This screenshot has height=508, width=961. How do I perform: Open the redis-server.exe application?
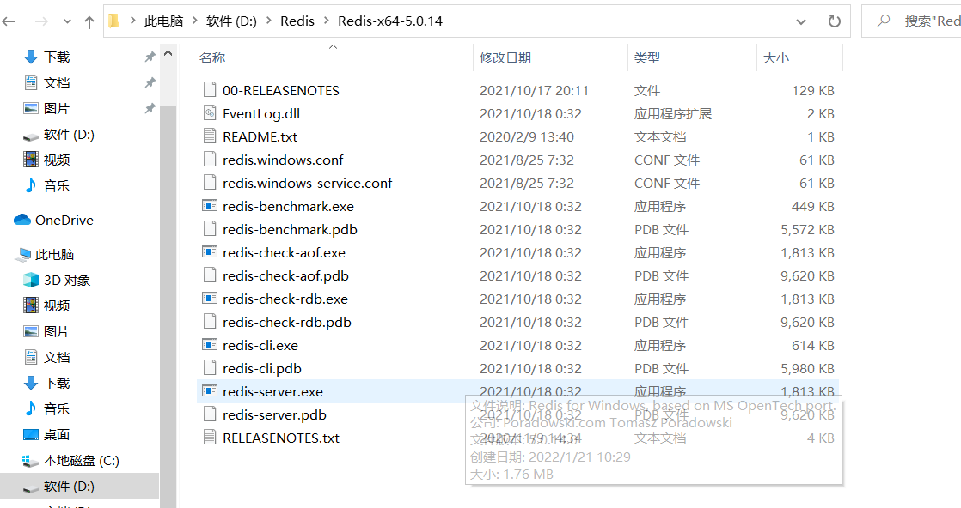272,391
